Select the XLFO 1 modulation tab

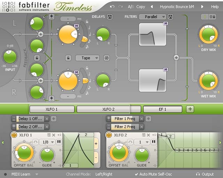[x=52, y=109]
